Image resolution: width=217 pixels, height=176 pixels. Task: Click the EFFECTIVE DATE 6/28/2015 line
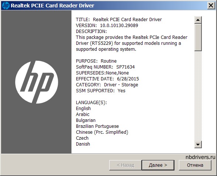[107, 79]
